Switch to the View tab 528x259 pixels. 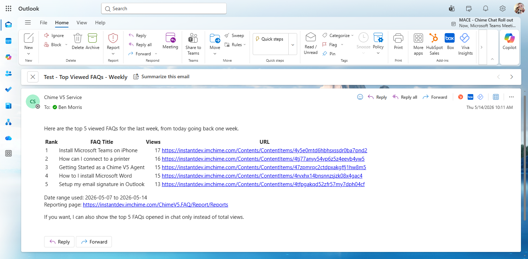[x=82, y=23]
